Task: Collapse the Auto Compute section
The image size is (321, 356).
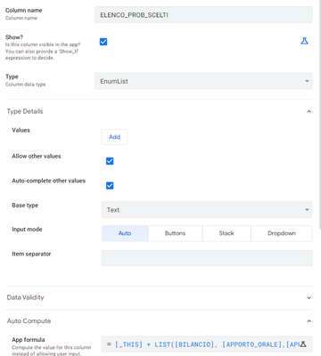Action: click(309, 321)
